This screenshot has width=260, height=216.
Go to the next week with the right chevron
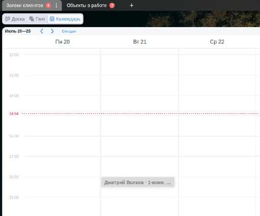click(x=52, y=31)
